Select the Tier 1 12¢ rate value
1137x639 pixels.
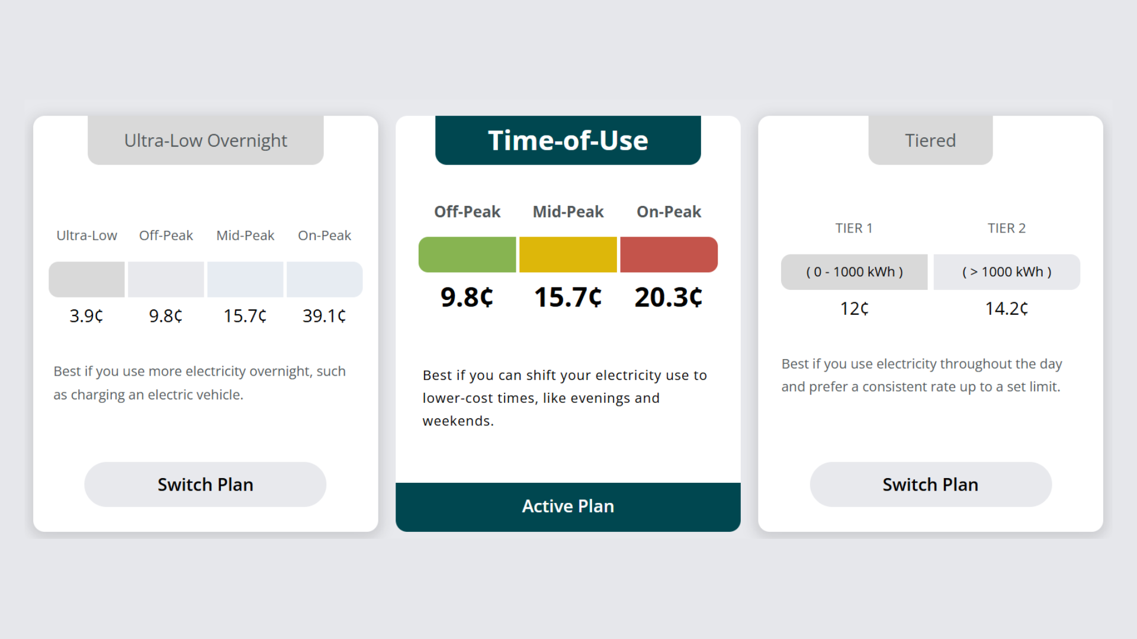tap(853, 308)
